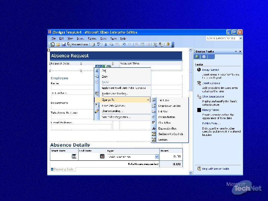Change control to Section
268x201 pixels.
point(170,140)
